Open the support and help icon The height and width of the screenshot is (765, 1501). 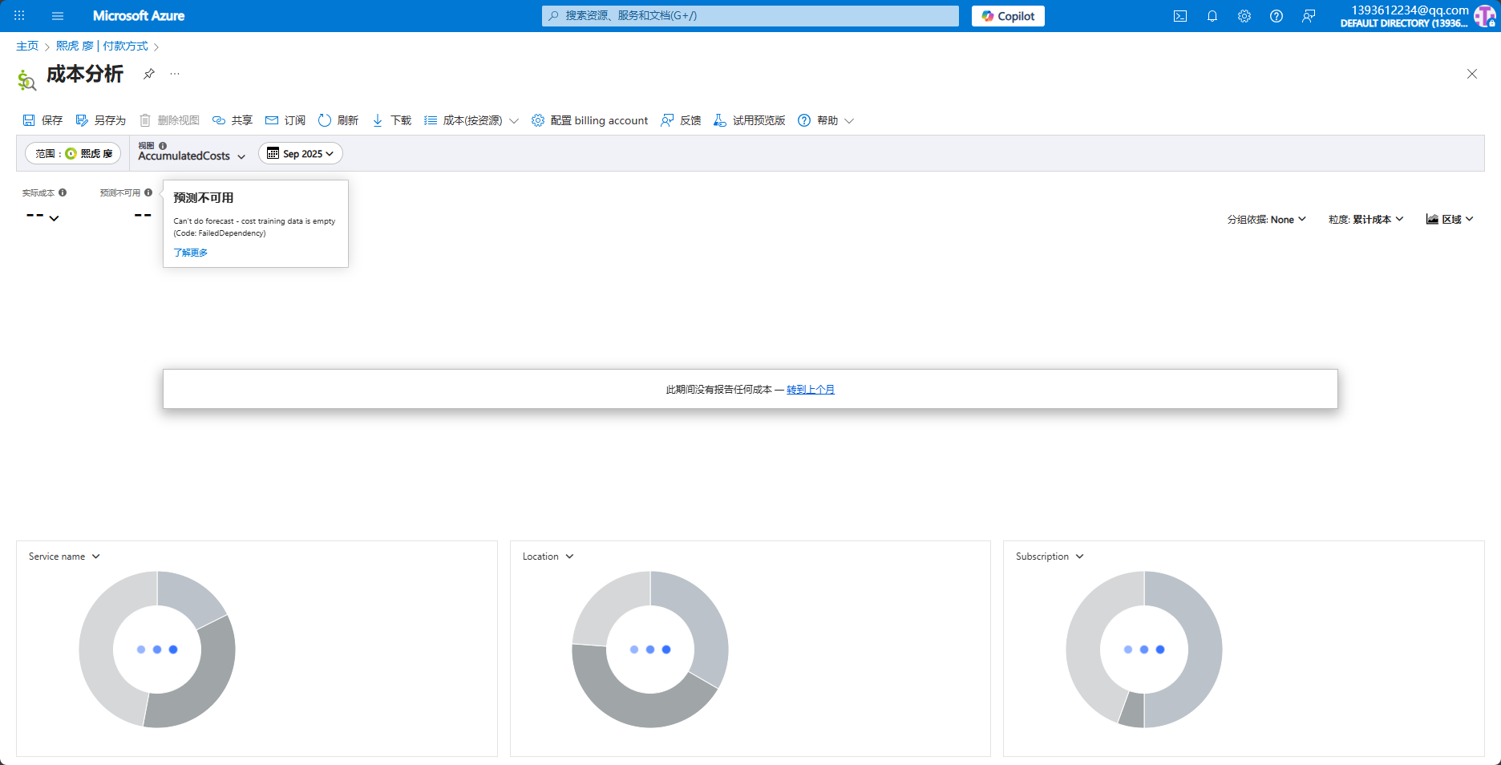(1276, 16)
